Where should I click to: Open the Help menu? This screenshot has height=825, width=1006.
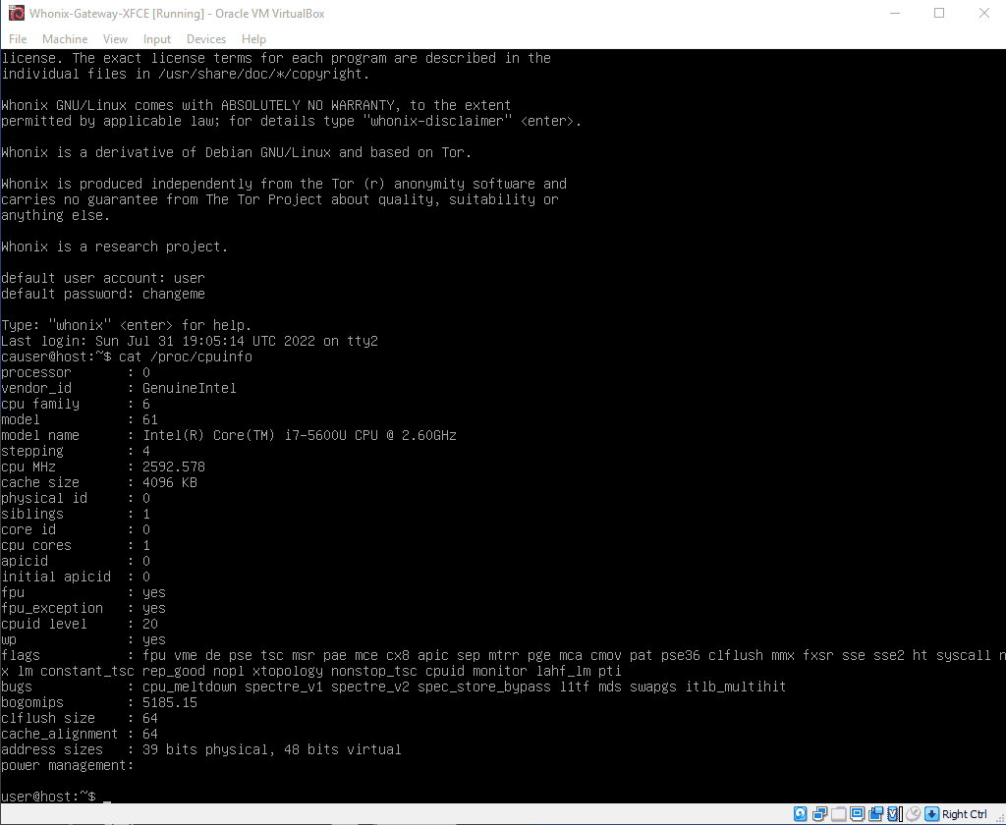tap(253, 39)
